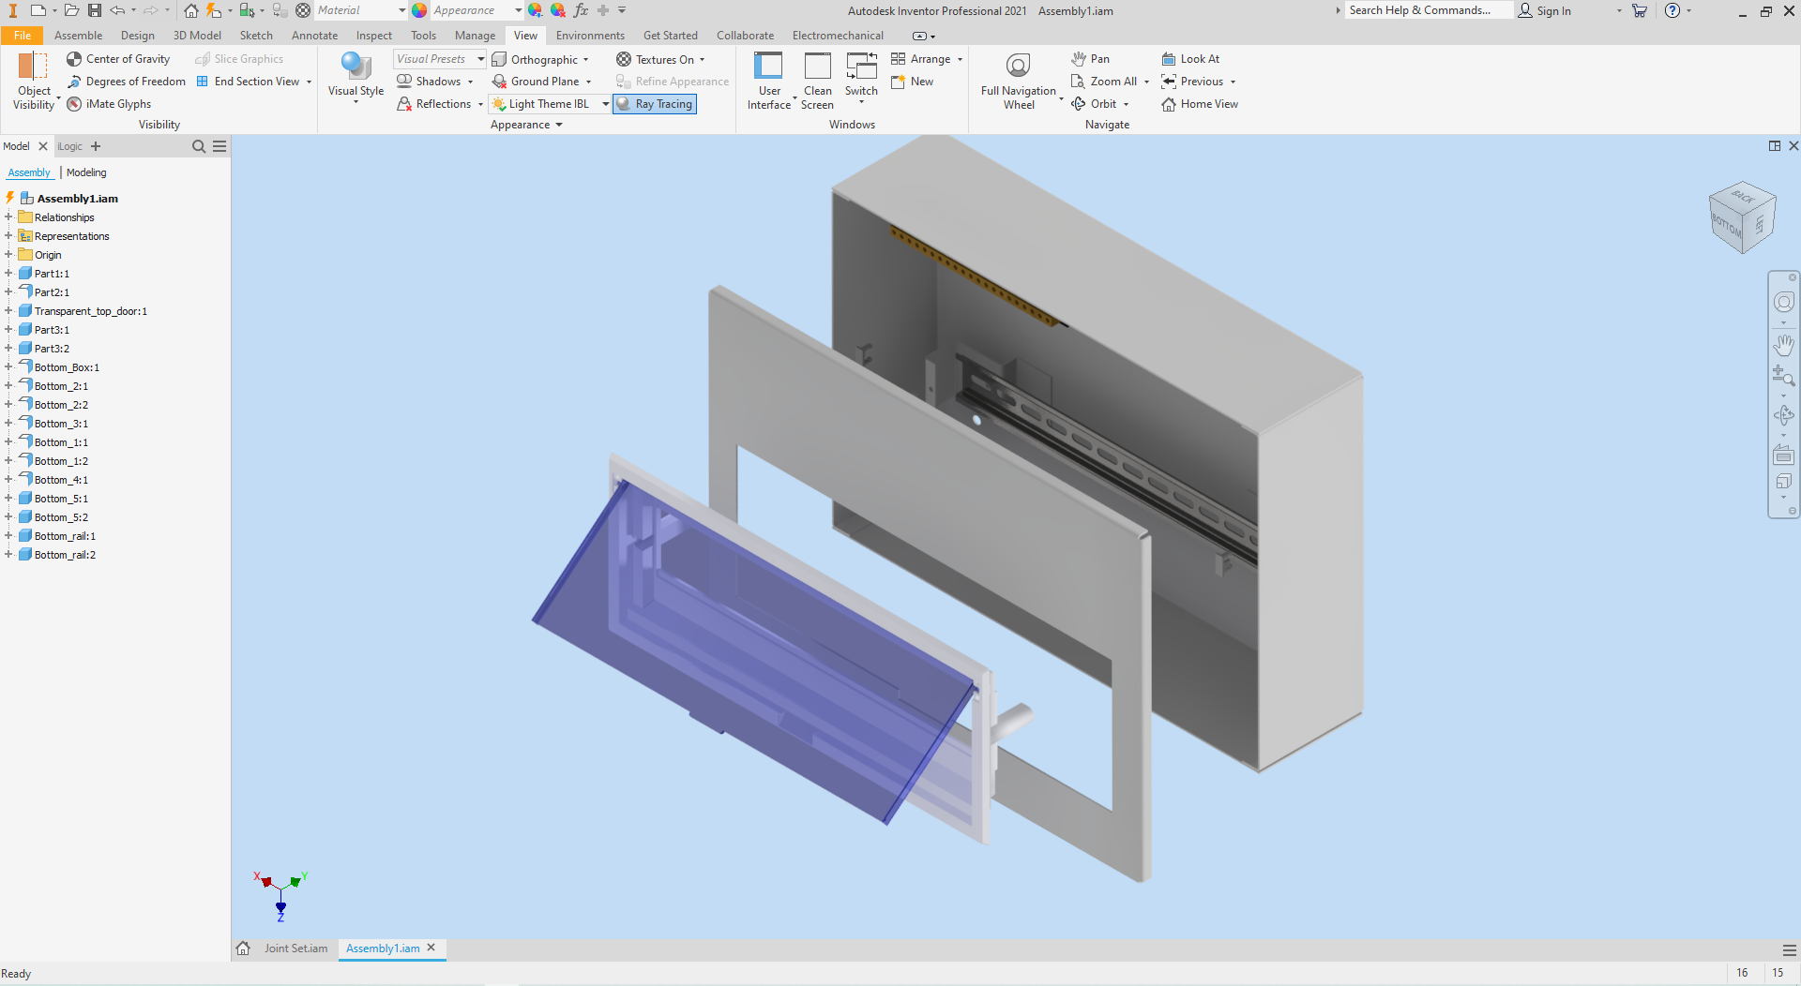The image size is (1801, 986).
Task: Open the Joint Set.iam document tab
Action: pyautogui.click(x=295, y=949)
